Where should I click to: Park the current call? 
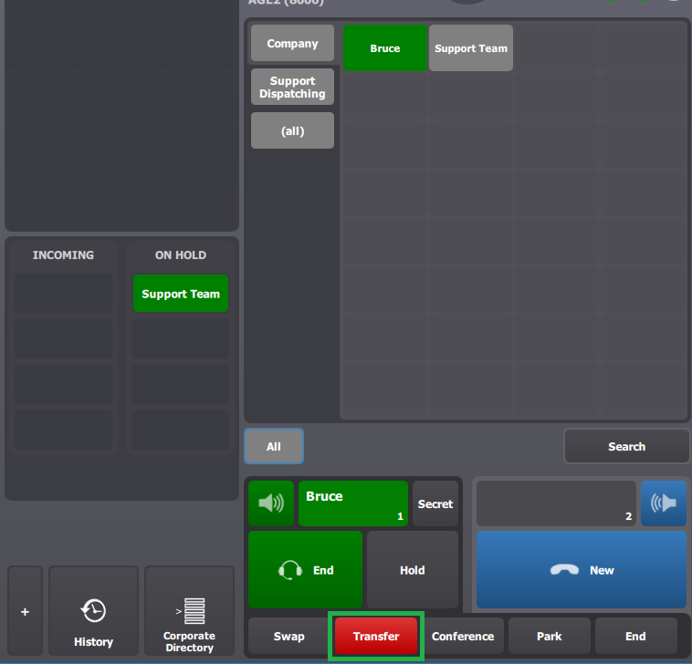[x=549, y=636]
